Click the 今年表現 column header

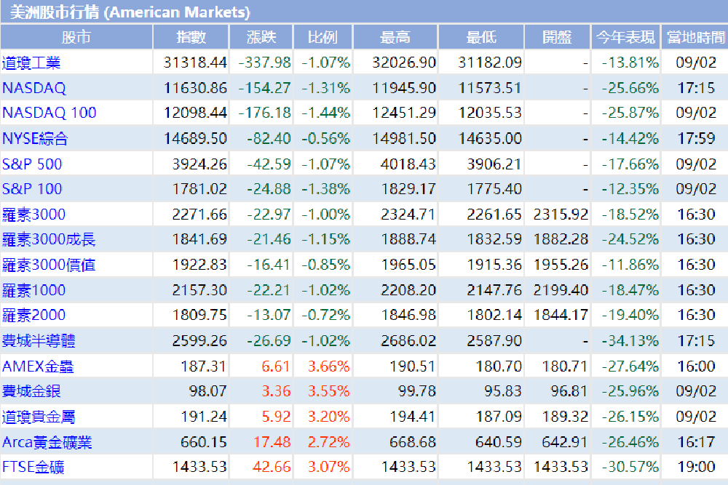(x=625, y=37)
